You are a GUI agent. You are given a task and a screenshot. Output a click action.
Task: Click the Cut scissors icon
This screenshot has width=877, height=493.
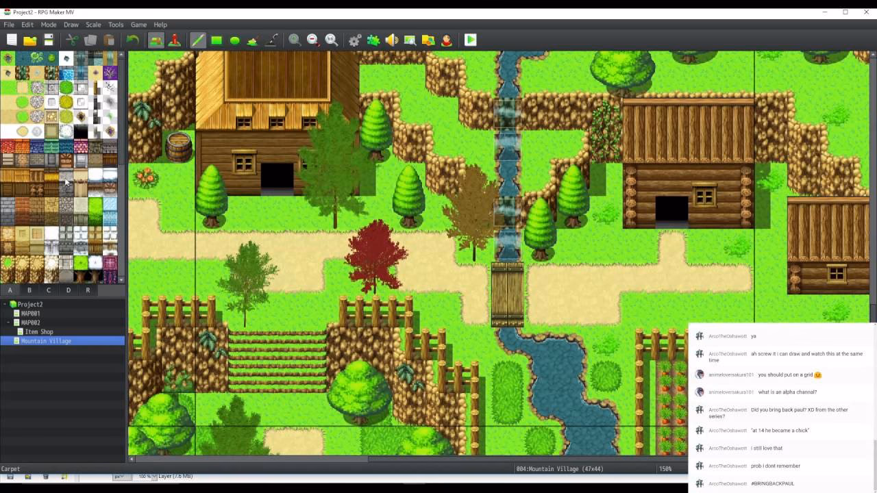tap(72, 40)
